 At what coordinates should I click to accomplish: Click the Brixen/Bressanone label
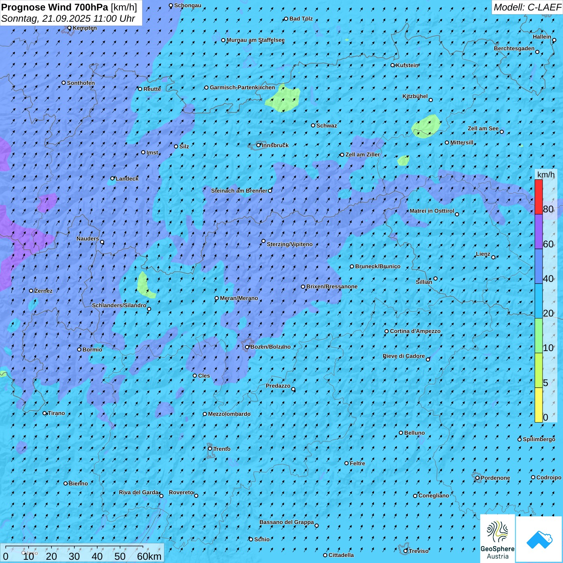(x=332, y=287)
